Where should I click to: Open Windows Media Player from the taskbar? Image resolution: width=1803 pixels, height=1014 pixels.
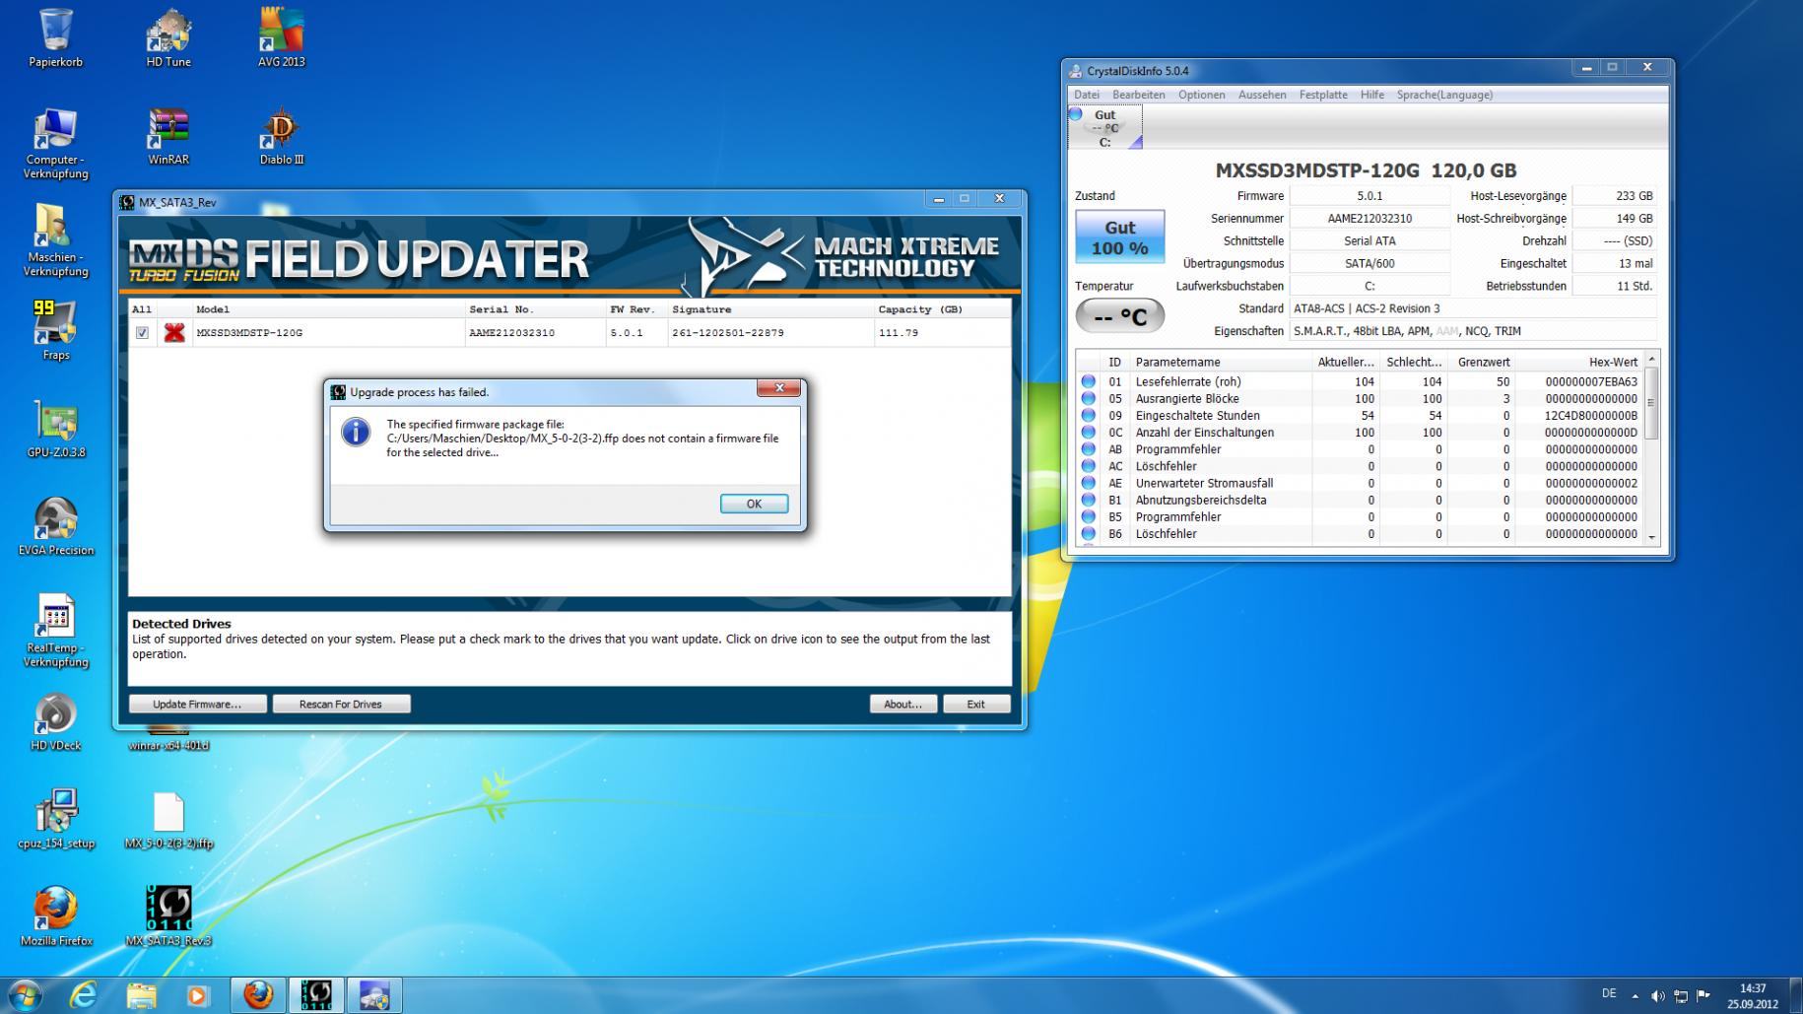point(197,995)
